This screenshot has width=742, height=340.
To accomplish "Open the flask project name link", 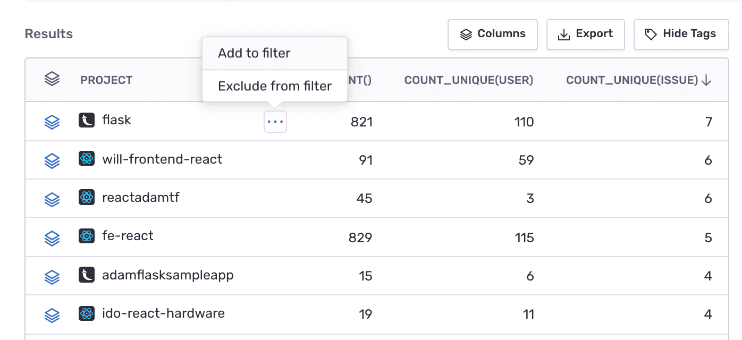I will click(116, 120).
